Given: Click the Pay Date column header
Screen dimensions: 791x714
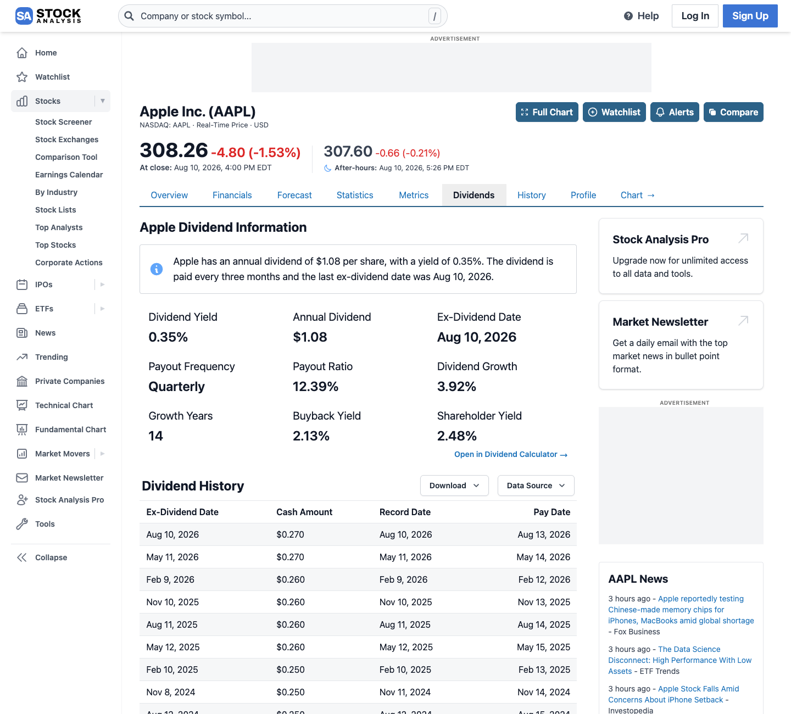Looking at the screenshot, I should [x=552, y=512].
